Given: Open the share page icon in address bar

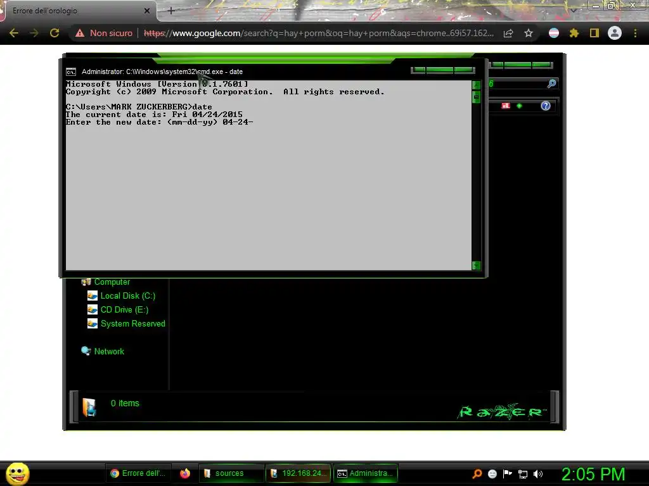Looking at the screenshot, I should [508, 33].
